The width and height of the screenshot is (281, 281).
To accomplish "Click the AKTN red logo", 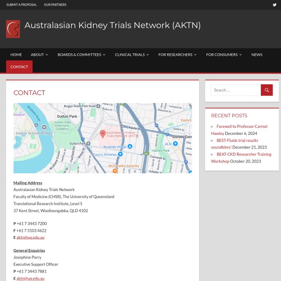I will coord(13,29).
